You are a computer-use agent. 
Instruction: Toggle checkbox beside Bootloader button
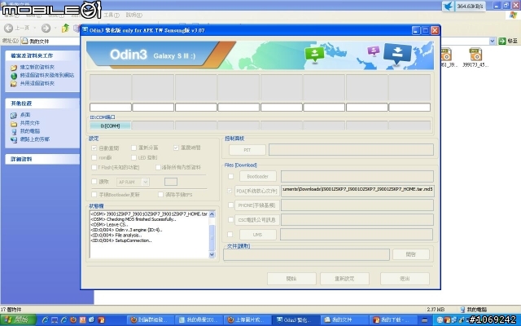(x=230, y=176)
